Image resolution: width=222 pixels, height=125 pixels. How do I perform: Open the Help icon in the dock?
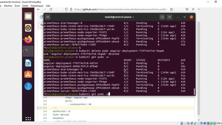[28, 86]
